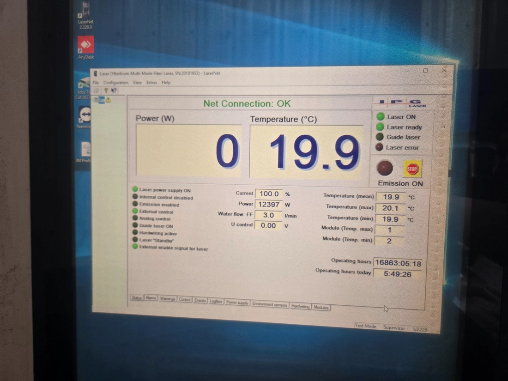Click the round red Emission ON button
Image resolution: width=508 pixels, height=381 pixels.
(x=384, y=168)
